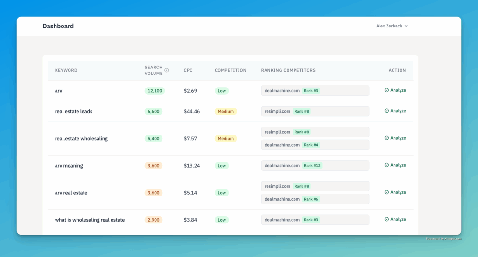Select the 'arv meaning' keyword text
The width and height of the screenshot is (478, 257).
pos(69,166)
